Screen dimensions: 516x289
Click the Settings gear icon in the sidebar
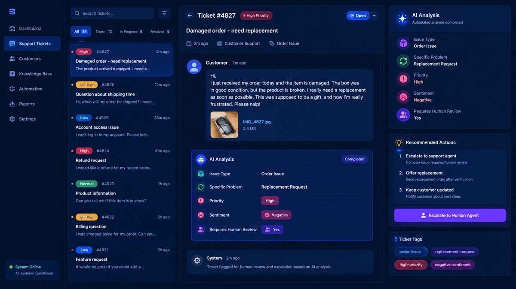(12, 119)
